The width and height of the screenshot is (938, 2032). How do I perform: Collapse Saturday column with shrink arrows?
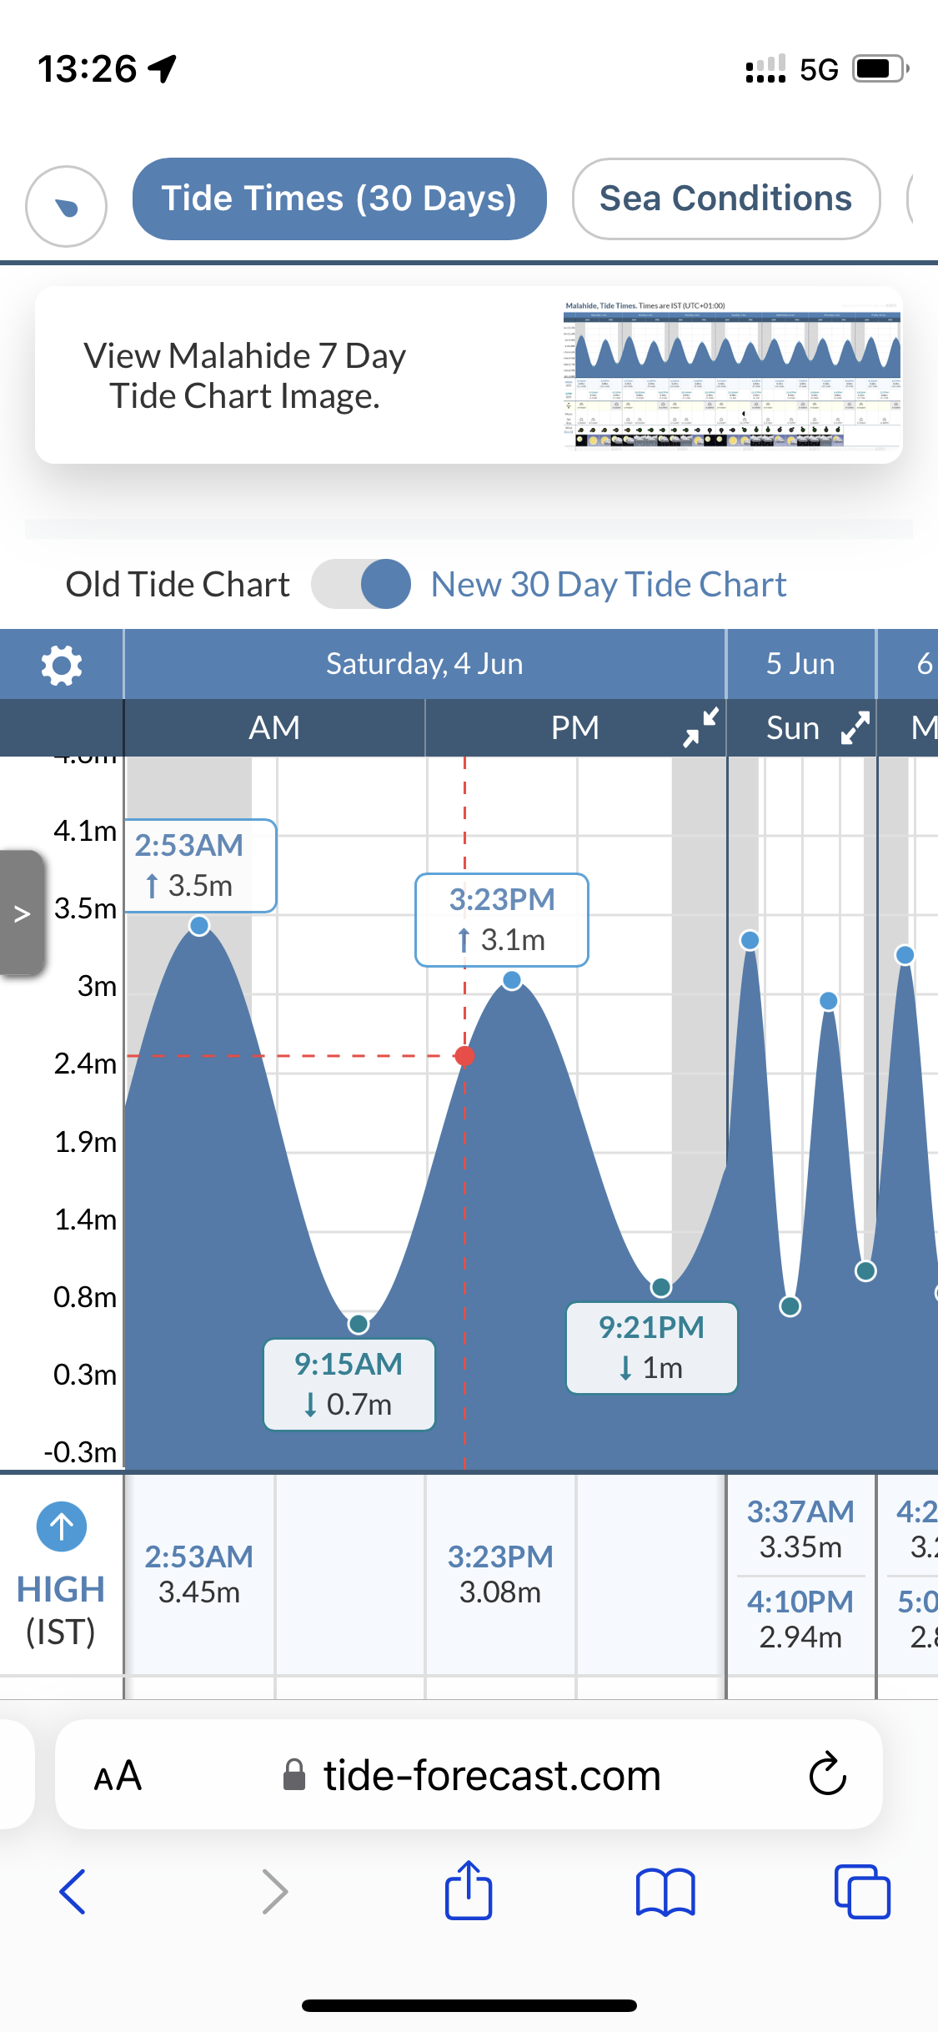coord(700,727)
